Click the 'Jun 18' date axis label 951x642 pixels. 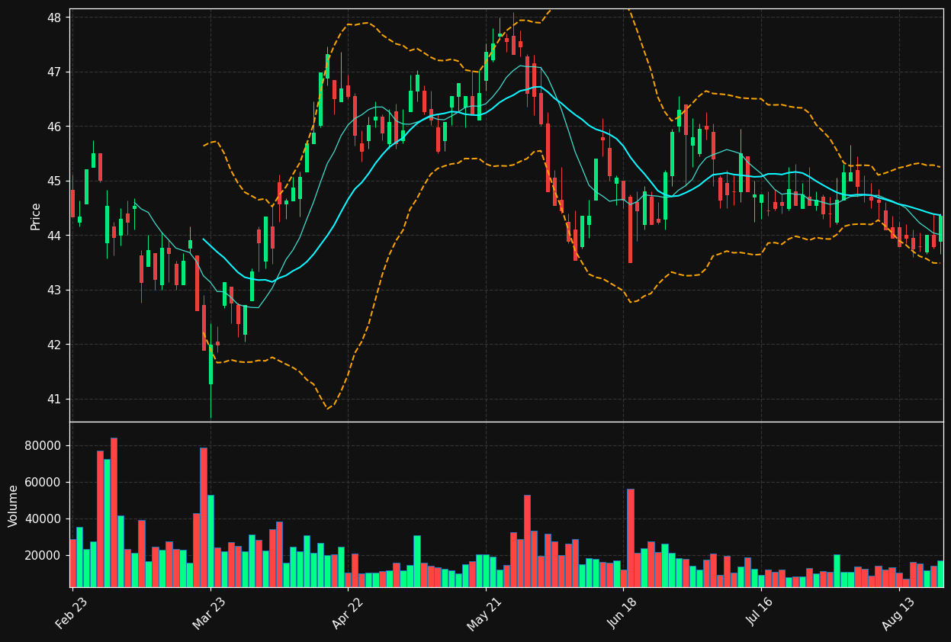(622, 612)
